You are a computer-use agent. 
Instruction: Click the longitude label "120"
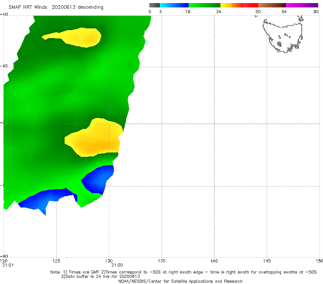point(3,261)
